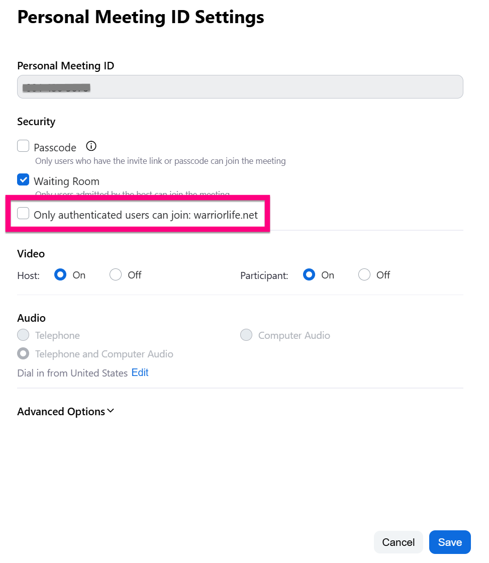Choose the Telephone audio option

pos(23,335)
